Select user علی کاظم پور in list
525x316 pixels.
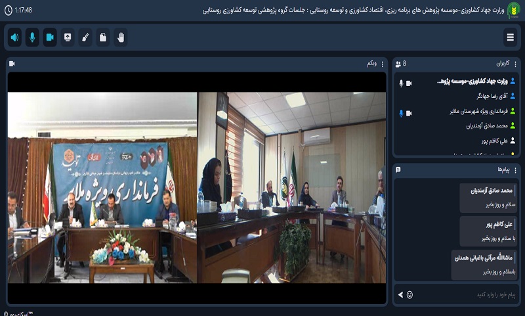tap(486, 141)
